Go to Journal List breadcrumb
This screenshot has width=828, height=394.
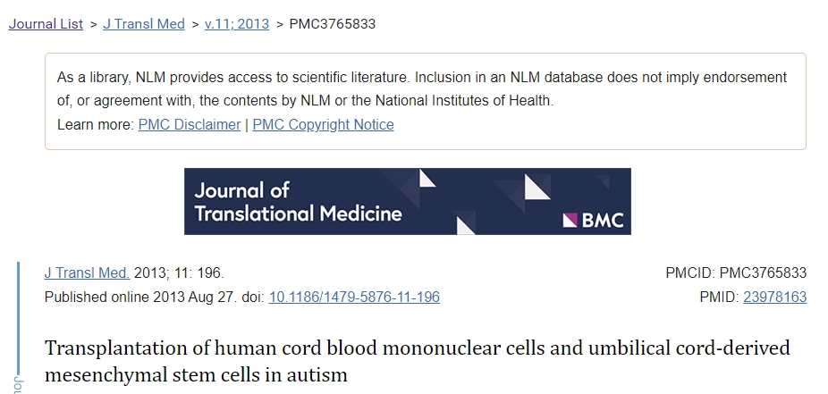tap(46, 24)
